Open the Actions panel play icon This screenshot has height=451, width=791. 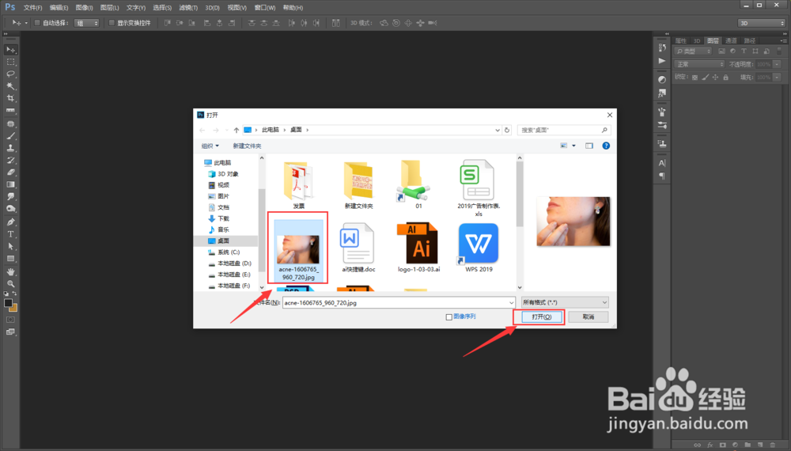[662, 61]
